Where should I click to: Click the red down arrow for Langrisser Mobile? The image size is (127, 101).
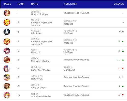123,68
